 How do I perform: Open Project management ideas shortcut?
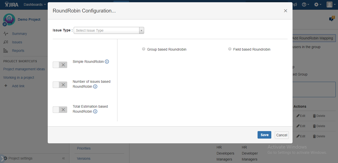24,69
